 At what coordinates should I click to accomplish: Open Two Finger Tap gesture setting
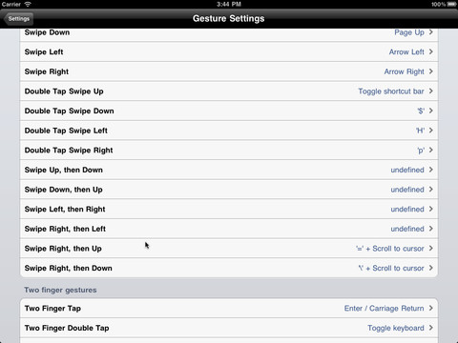[x=229, y=308]
